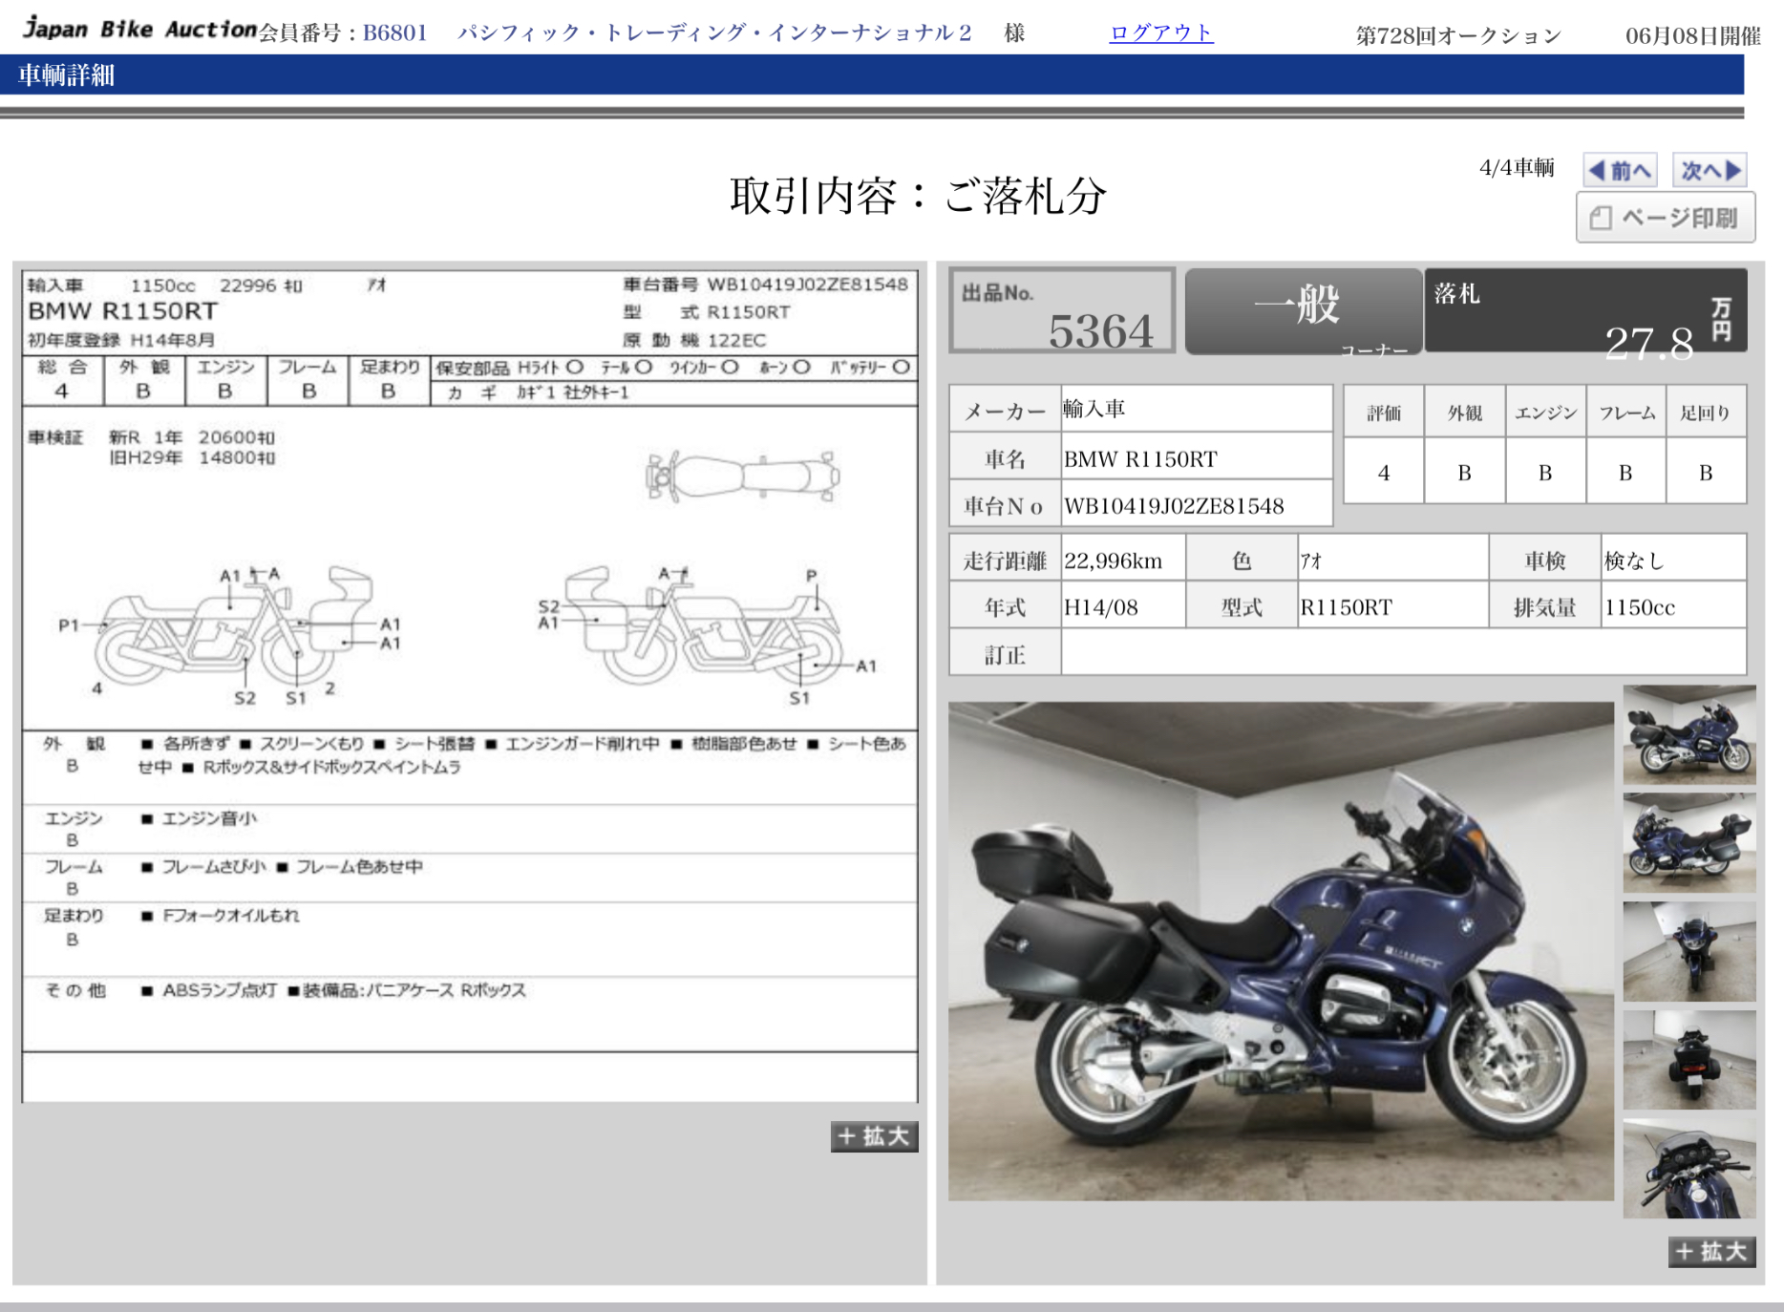Open the main BMW R1150RT side photo

click(x=1281, y=951)
